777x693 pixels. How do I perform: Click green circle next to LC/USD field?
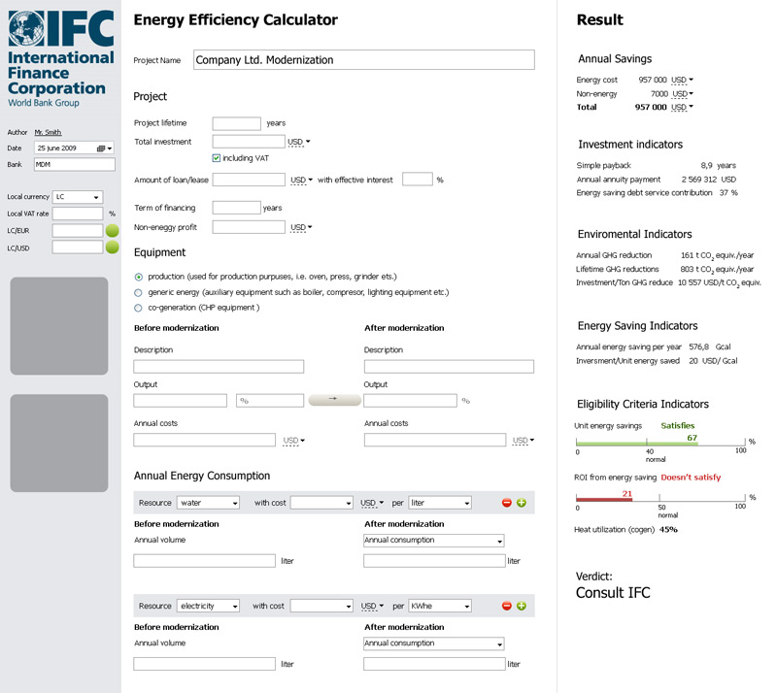click(x=112, y=247)
